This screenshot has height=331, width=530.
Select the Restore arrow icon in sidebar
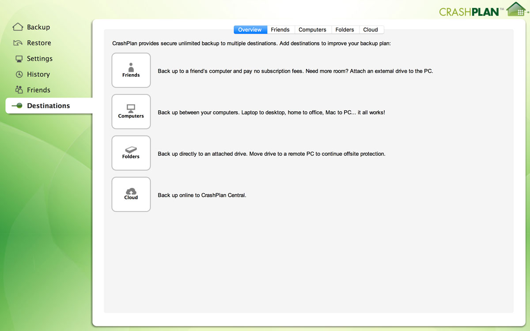pos(18,43)
